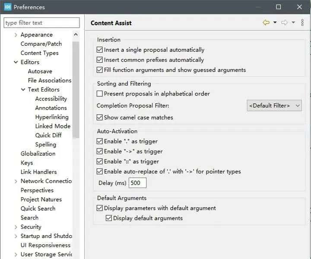Click the type filter text search box
311x259 pixels.
pyautogui.click(x=41, y=23)
